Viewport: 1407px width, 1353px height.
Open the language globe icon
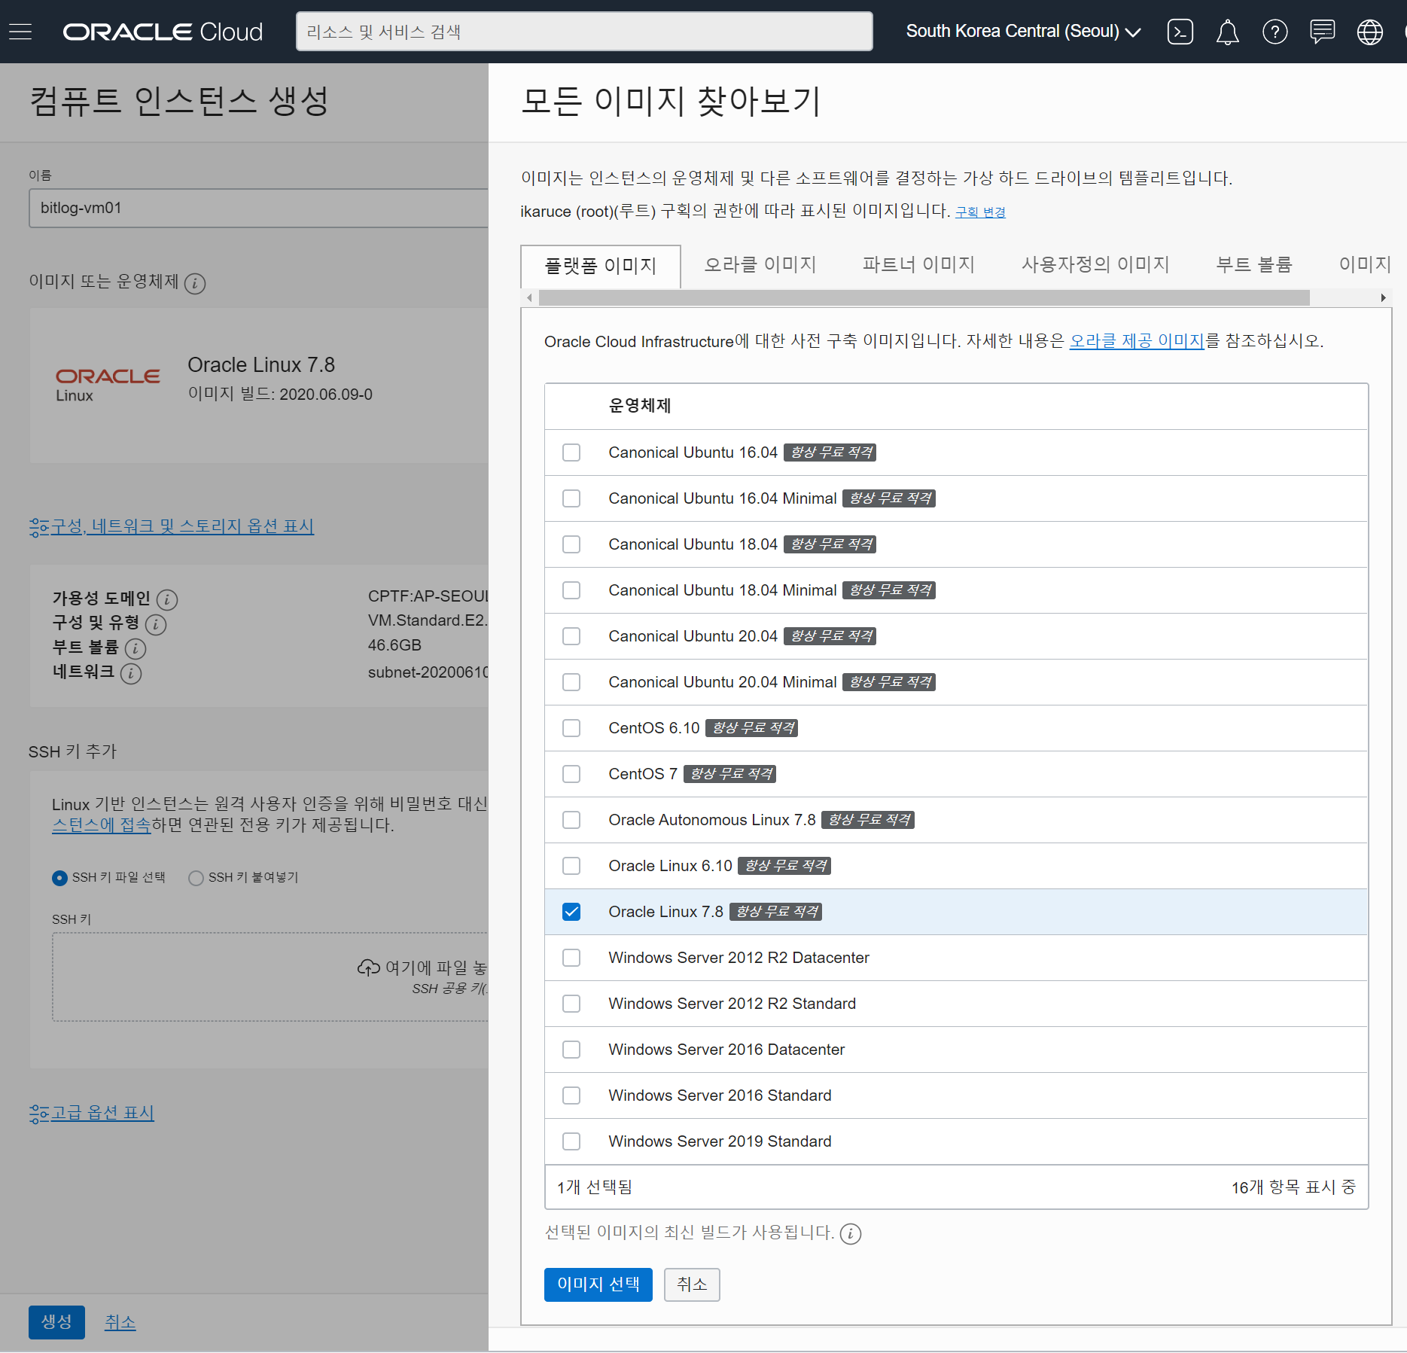point(1369,32)
